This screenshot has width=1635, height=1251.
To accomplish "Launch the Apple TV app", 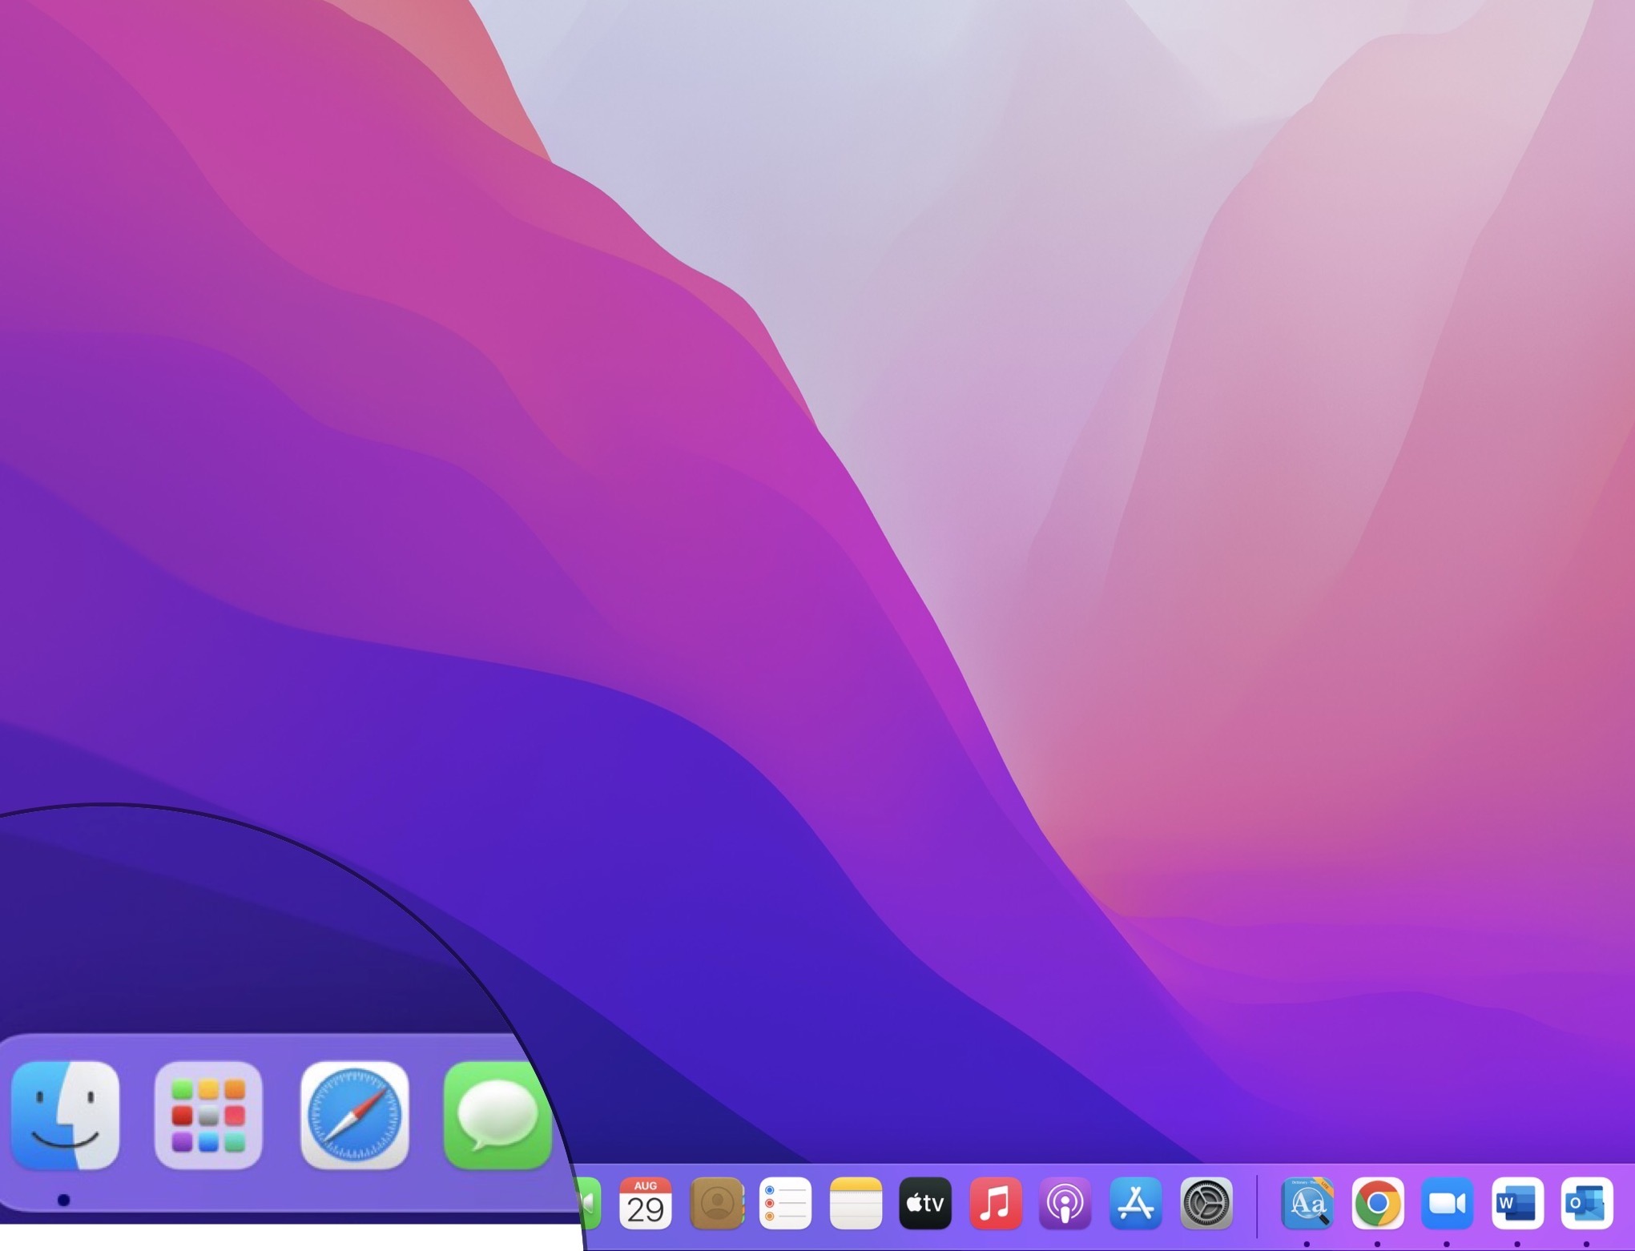I will coord(925,1203).
